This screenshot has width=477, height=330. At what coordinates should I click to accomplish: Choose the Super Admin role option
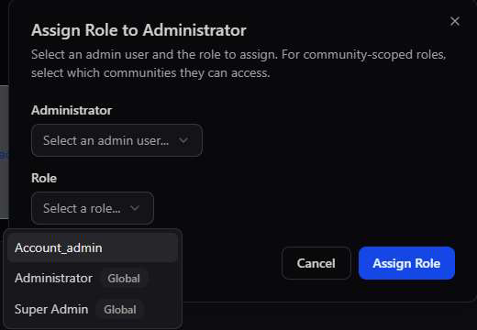pyautogui.click(x=93, y=309)
